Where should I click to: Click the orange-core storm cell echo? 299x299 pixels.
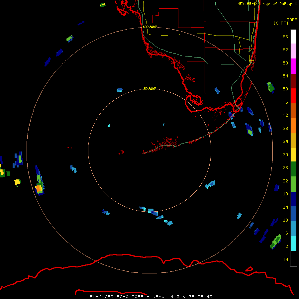click(x=39, y=188)
